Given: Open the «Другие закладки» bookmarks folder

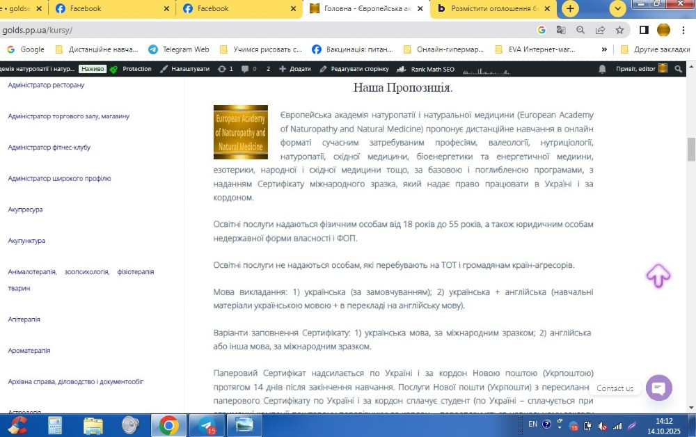Looking at the screenshot, I should [x=655, y=49].
